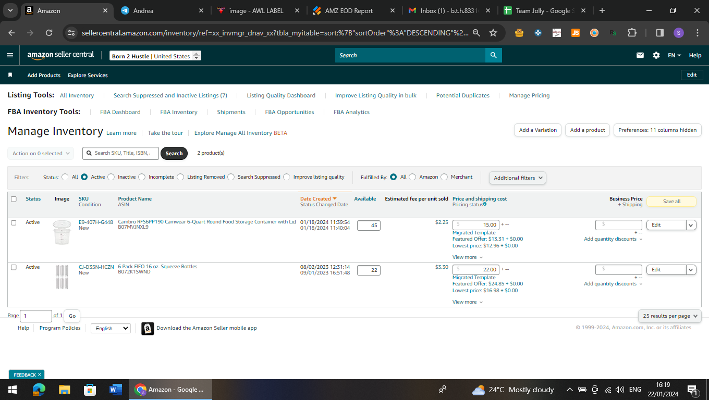Select the Incomplete status radio button
This screenshot has width=709, height=400.
pos(142,177)
